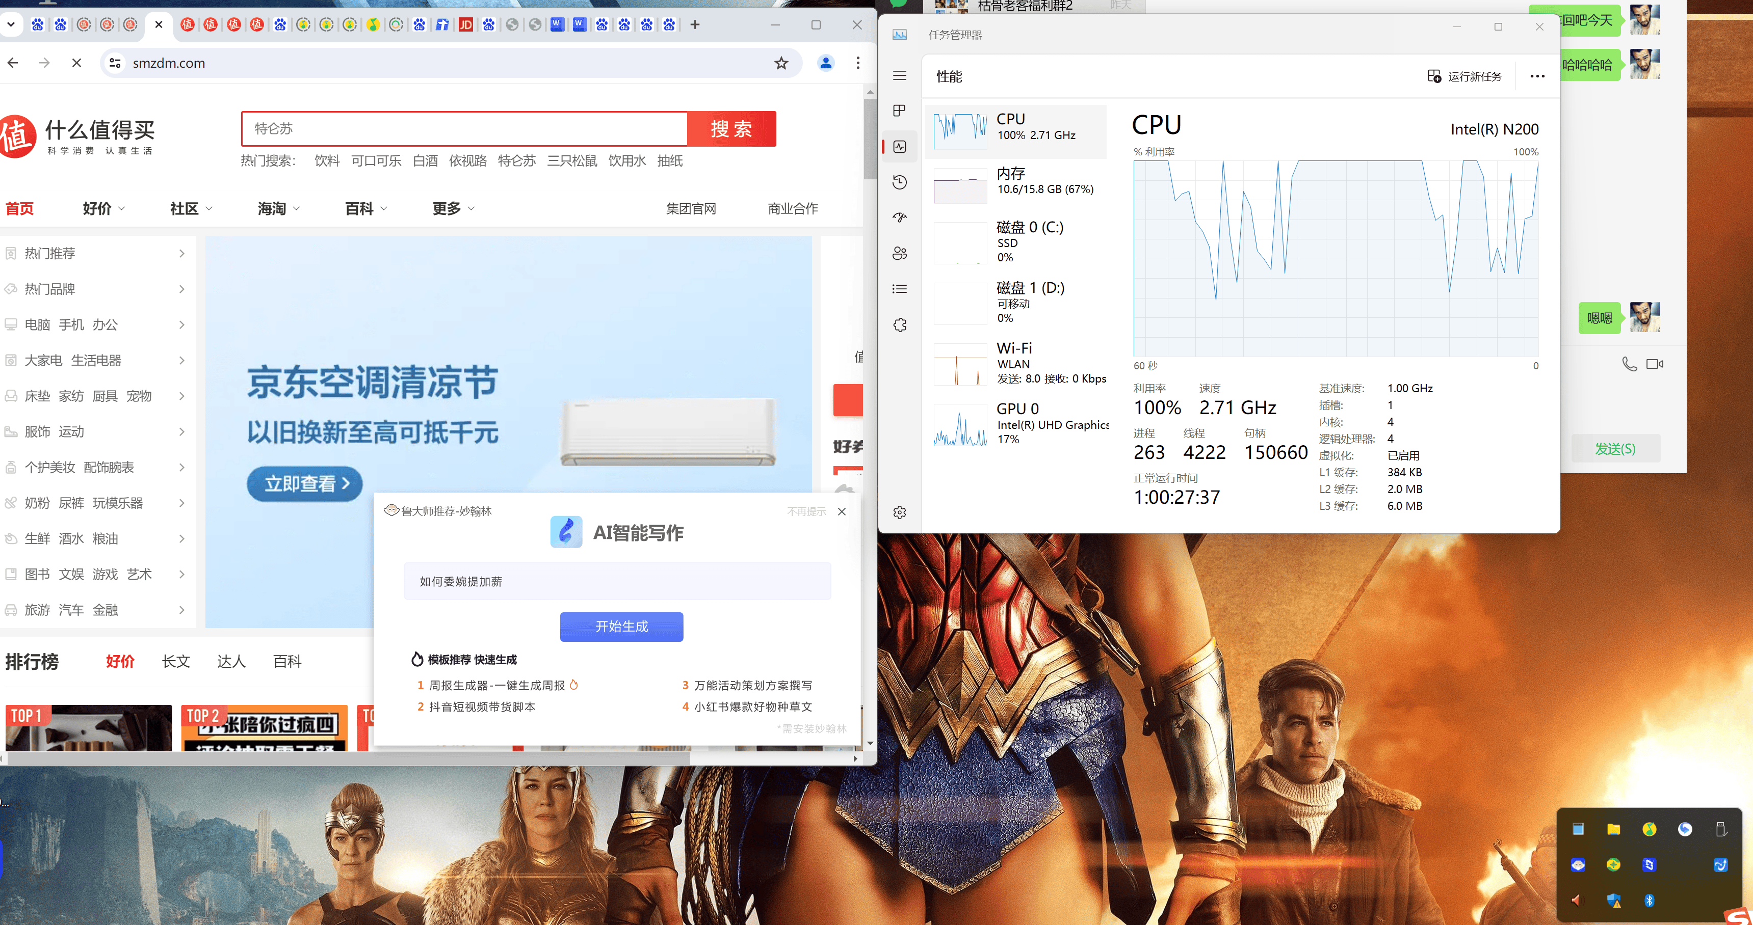Expand 电脑 手机 办公 category chevron
This screenshot has height=925, width=1753.
(x=181, y=325)
